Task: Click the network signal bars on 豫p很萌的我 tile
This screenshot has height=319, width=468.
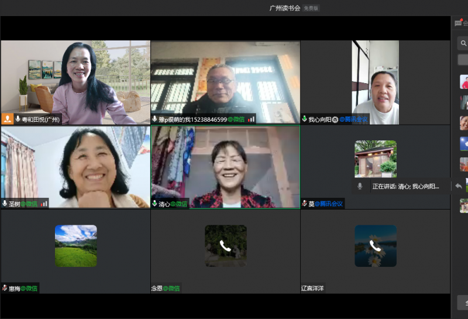Action: coord(252,119)
